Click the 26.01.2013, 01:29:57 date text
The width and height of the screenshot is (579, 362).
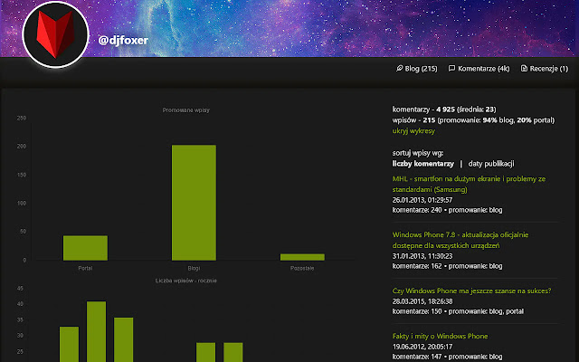[x=422, y=200]
